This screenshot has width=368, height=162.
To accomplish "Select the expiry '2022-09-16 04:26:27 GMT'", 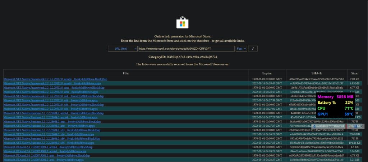I will pyautogui.click(x=267, y=134).
